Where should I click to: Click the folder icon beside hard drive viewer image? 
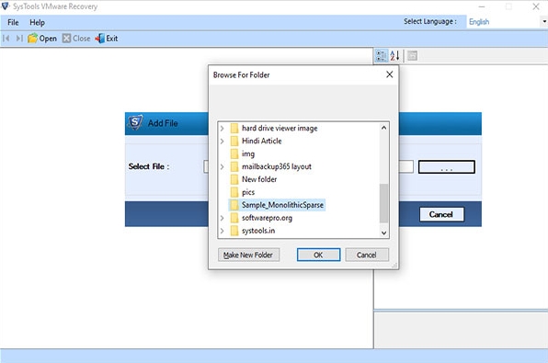pos(234,129)
